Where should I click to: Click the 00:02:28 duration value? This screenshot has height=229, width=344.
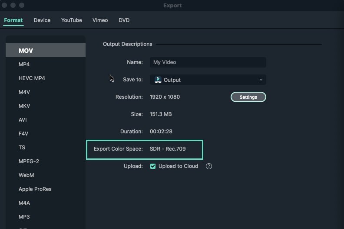[x=161, y=132]
